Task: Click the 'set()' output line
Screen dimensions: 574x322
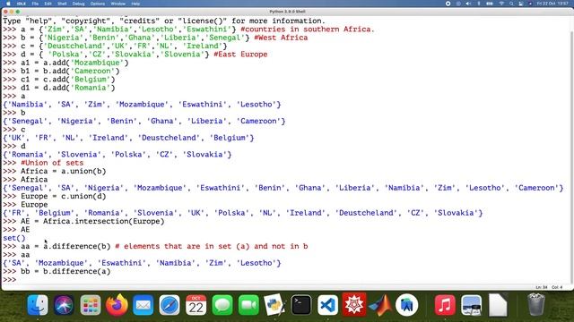Action: tap(14, 238)
